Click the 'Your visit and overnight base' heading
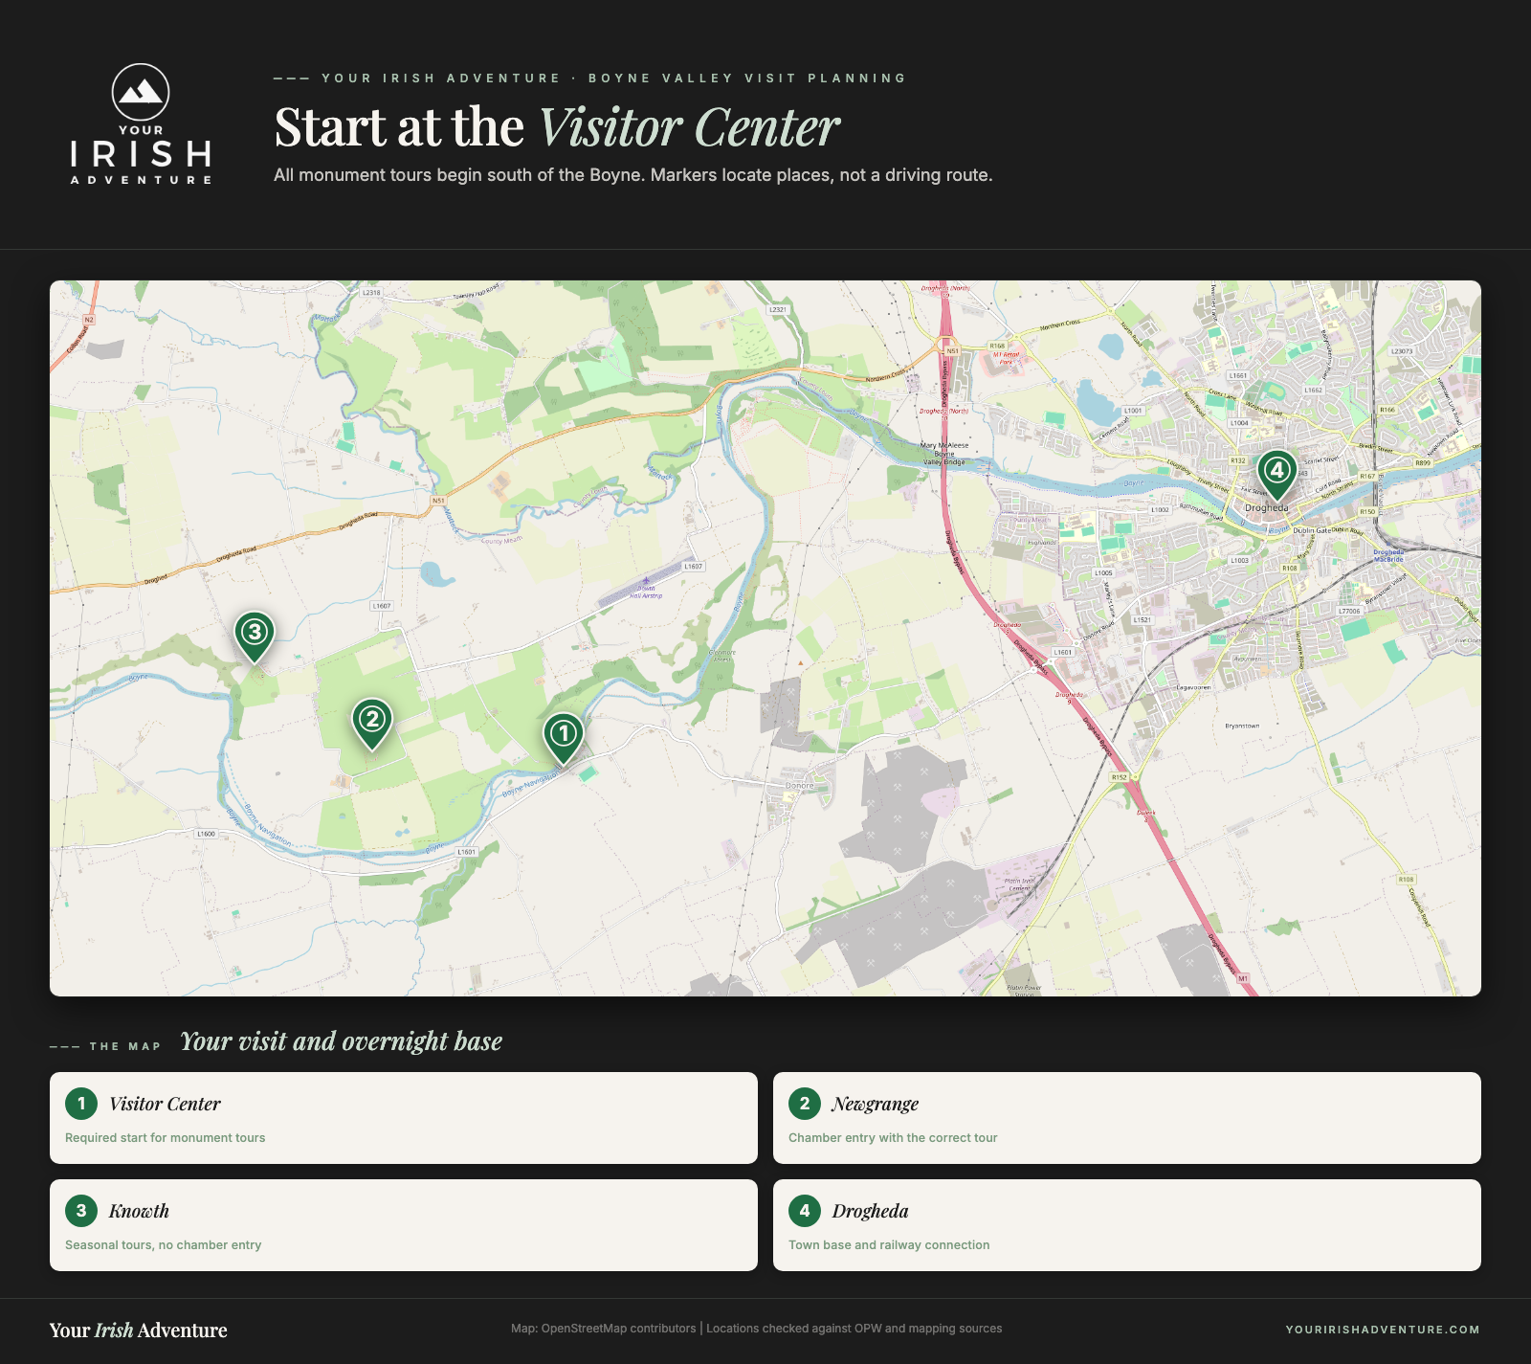Image resolution: width=1531 pixels, height=1364 pixels. coord(342,1041)
